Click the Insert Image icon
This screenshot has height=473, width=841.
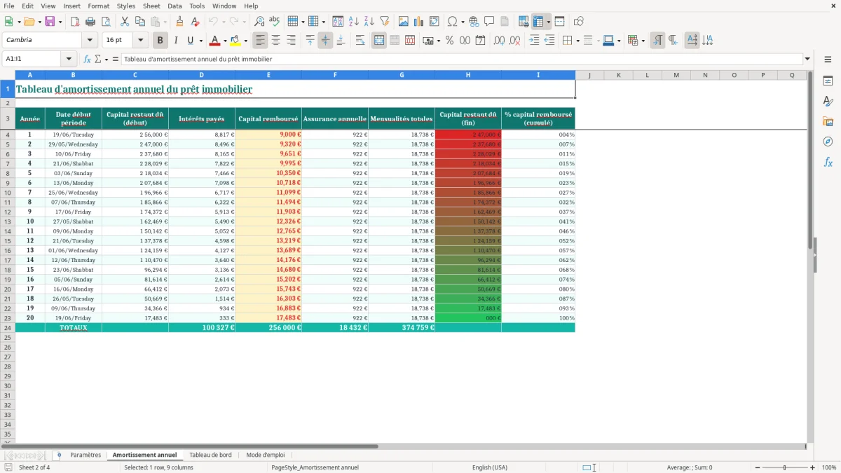tap(404, 22)
